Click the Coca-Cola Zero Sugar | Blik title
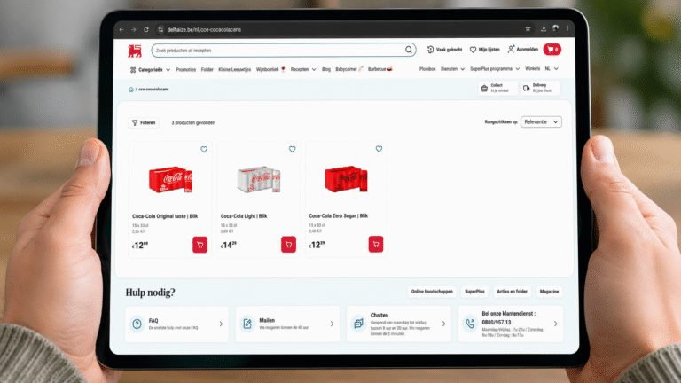681x383 pixels. coord(339,215)
